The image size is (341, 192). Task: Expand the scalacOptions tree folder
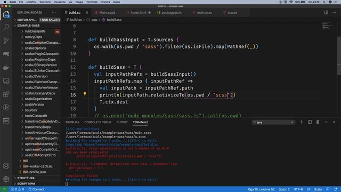36,48
